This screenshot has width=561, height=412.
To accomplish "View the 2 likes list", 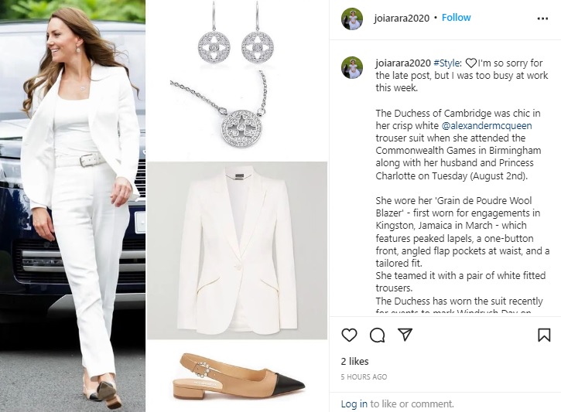I will (354, 362).
